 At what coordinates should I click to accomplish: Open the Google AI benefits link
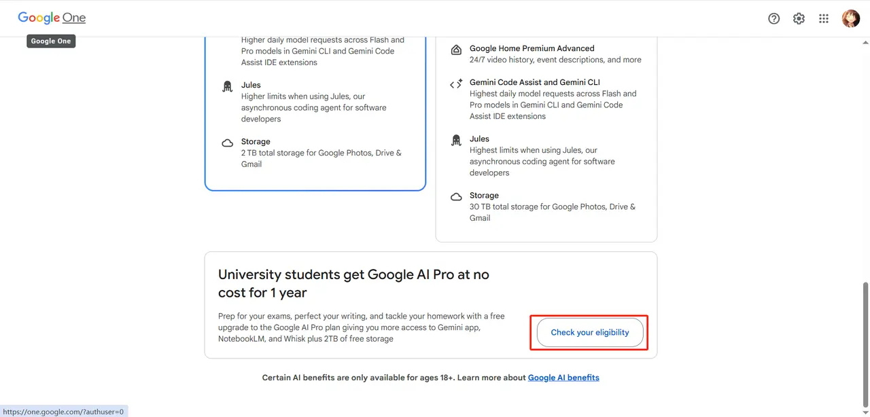(x=563, y=378)
